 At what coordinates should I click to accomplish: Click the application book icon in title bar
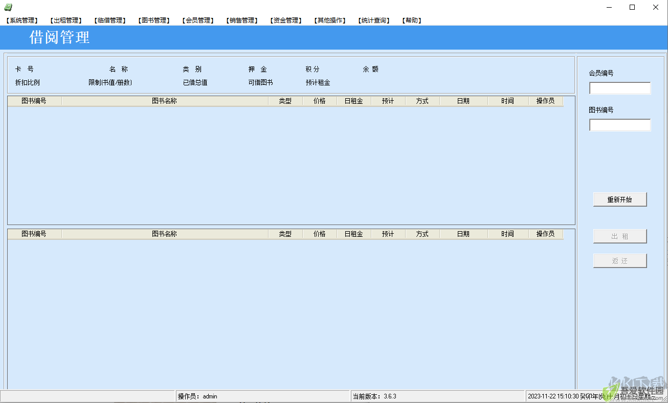tap(8, 7)
